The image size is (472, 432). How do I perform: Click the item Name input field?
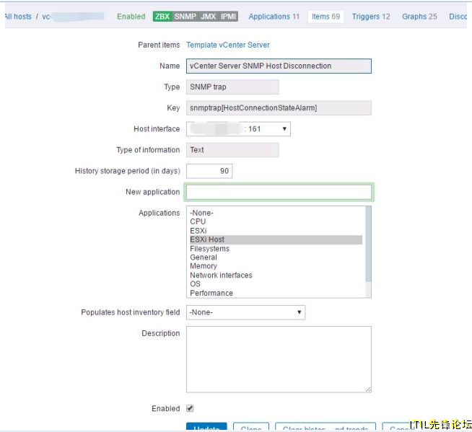(x=279, y=66)
